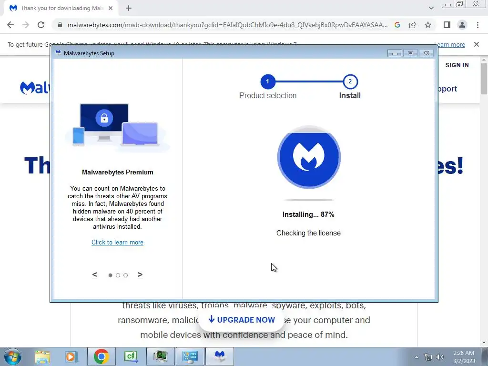This screenshot has width=488, height=366.
Task: Click network icon in system tray
Action: (428, 357)
